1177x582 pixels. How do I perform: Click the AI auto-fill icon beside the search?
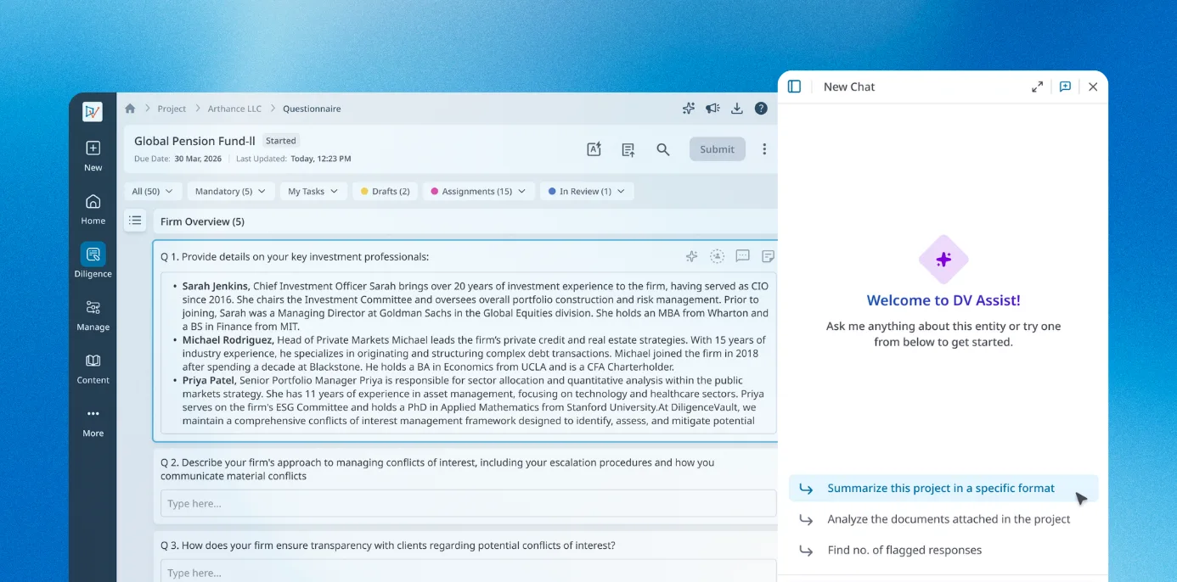coord(594,149)
